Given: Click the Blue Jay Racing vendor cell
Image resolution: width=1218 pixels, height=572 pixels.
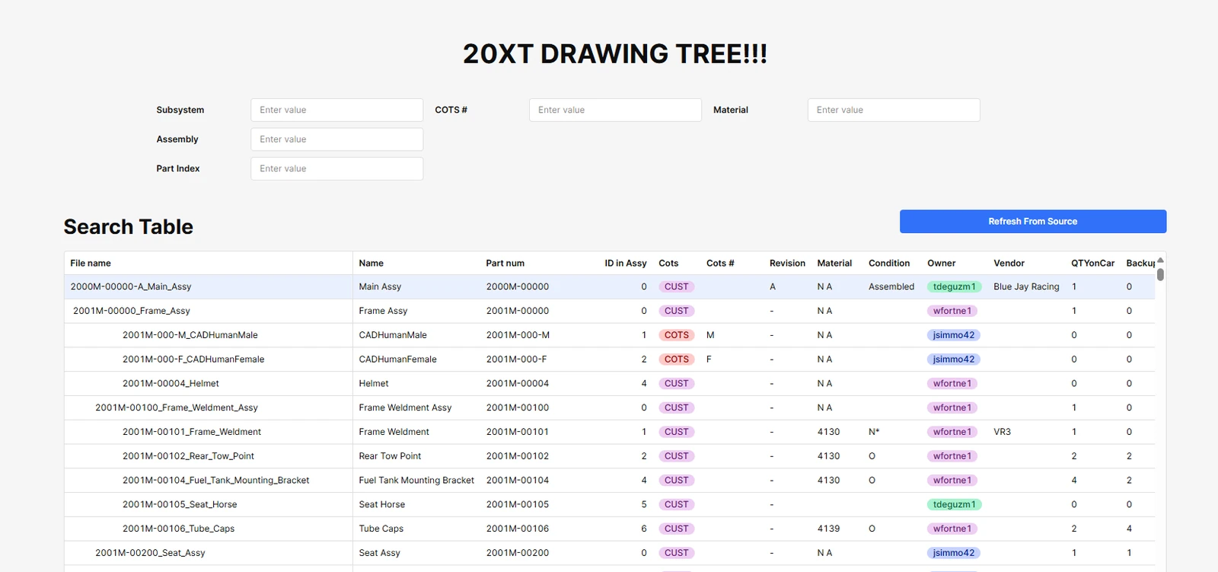Looking at the screenshot, I should pos(1026,287).
